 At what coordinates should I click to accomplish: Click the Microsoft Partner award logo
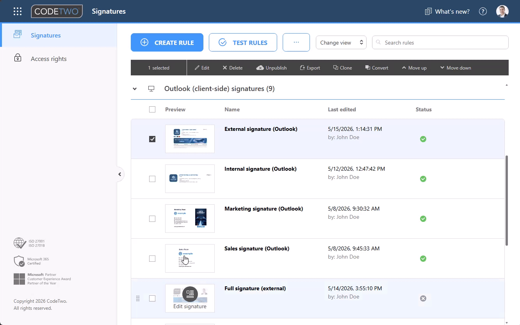[x=42, y=279]
